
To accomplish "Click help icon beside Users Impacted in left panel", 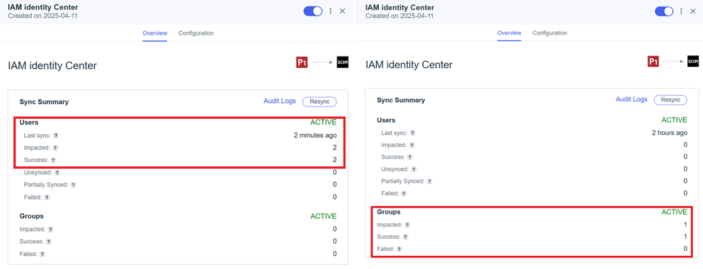I will click(55, 148).
